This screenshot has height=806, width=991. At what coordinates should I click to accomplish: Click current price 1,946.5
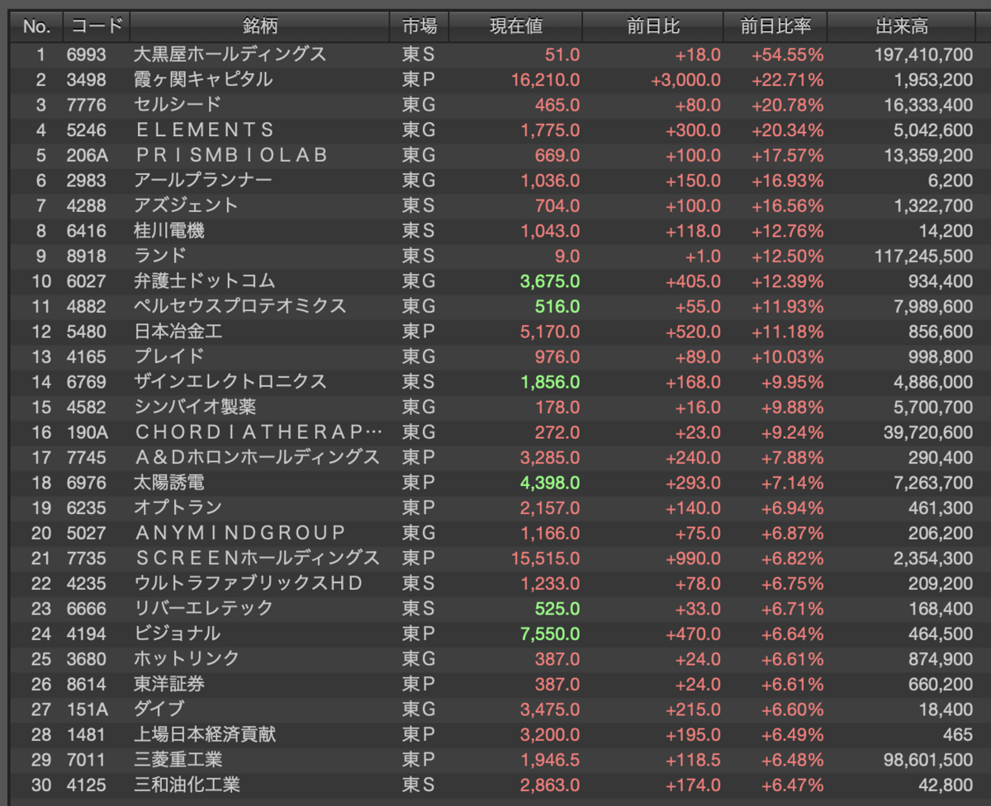(x=550, y=759)
